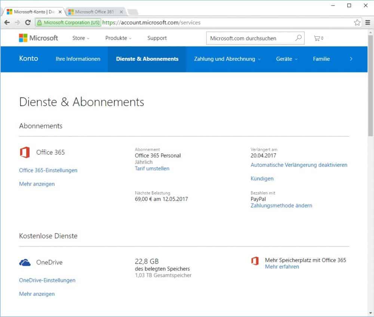Click the OneDrive cloud icon
The width and height of the screenshot is (374, 317).
click(x=25, y=262)
